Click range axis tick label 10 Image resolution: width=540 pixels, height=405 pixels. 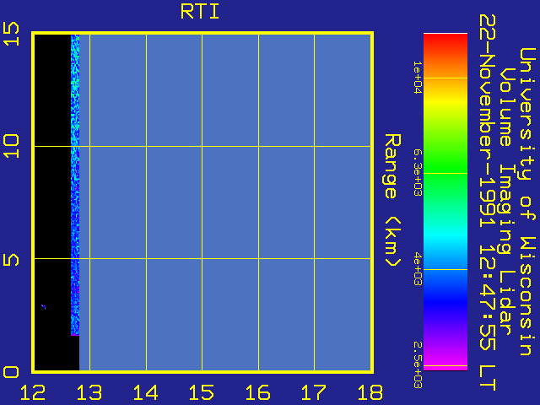click(11, 146)
